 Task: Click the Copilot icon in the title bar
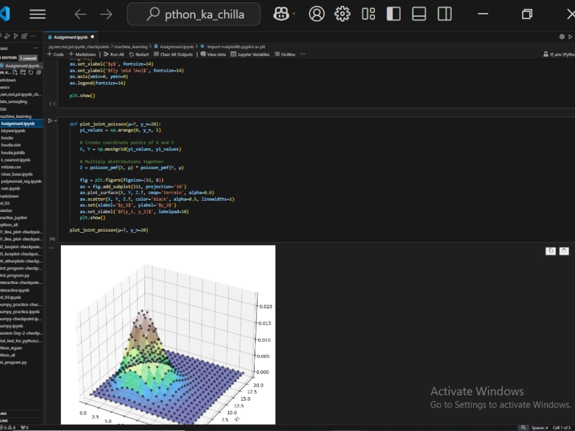click(x=280, y=14)
